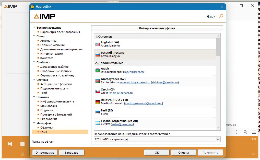Image resolution: width=260 pixels, height=160 pixels.
Task: Open Трей settings page
Action: [x=44, y=93]
